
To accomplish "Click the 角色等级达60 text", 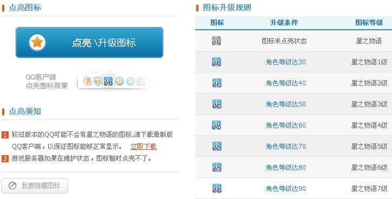I will point(285,125).
